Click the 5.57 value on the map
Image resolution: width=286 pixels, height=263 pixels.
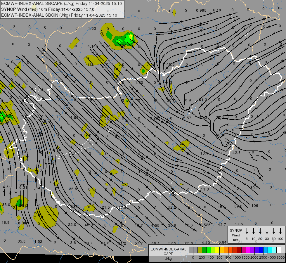(x=187, y=118)
